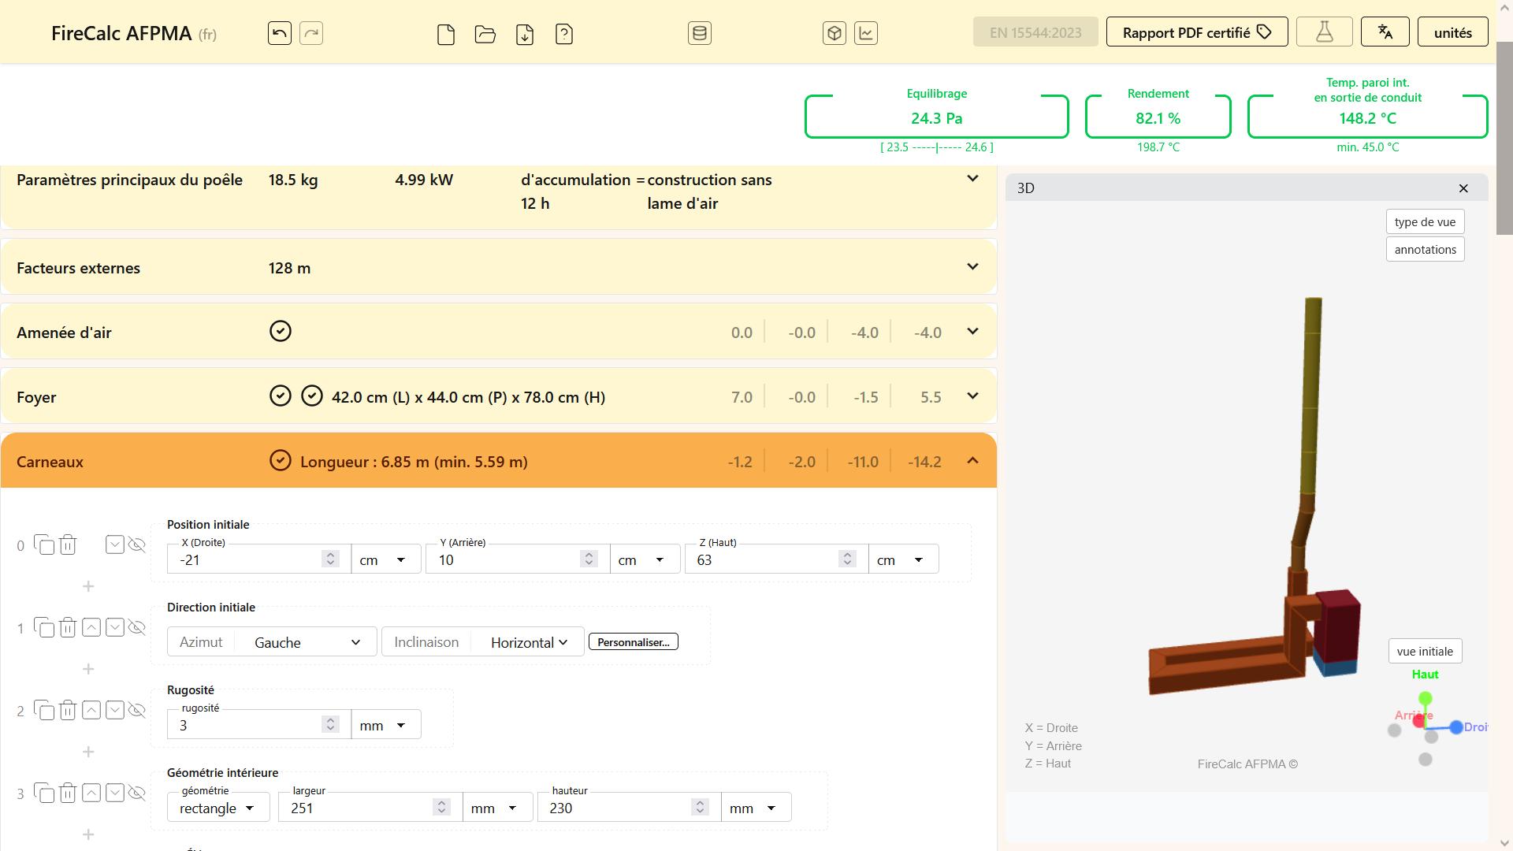Image resolution: width=1513 pixels, height=851 pixels.
Task: Click the Rapport PDF certifié button
Action: (x=1196, y=32)
